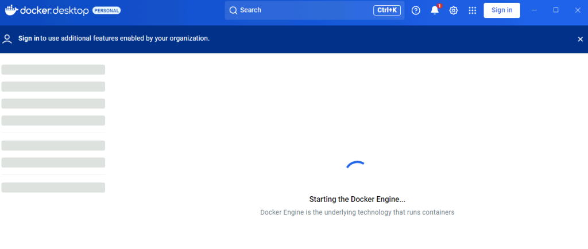Minimize the Docker Desktop window
The image size is (588, 249).
[535, 10]
